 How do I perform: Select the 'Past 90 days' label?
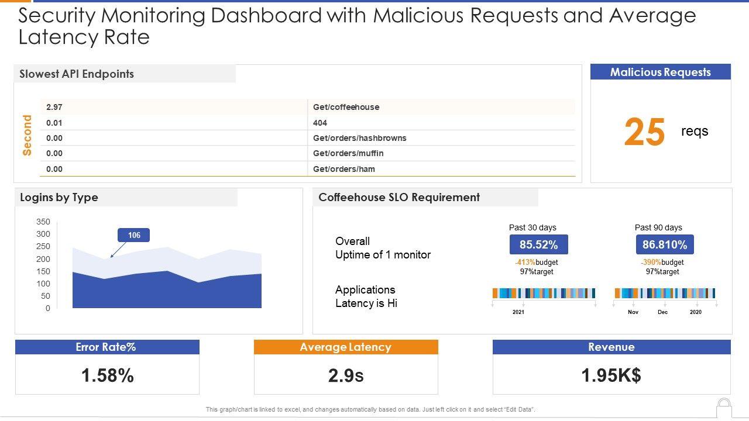tap(658, 227)
